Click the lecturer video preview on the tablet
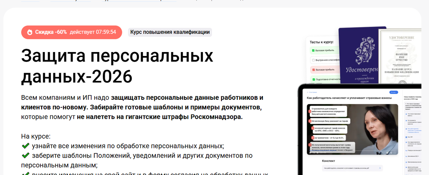 pos(352,129)
